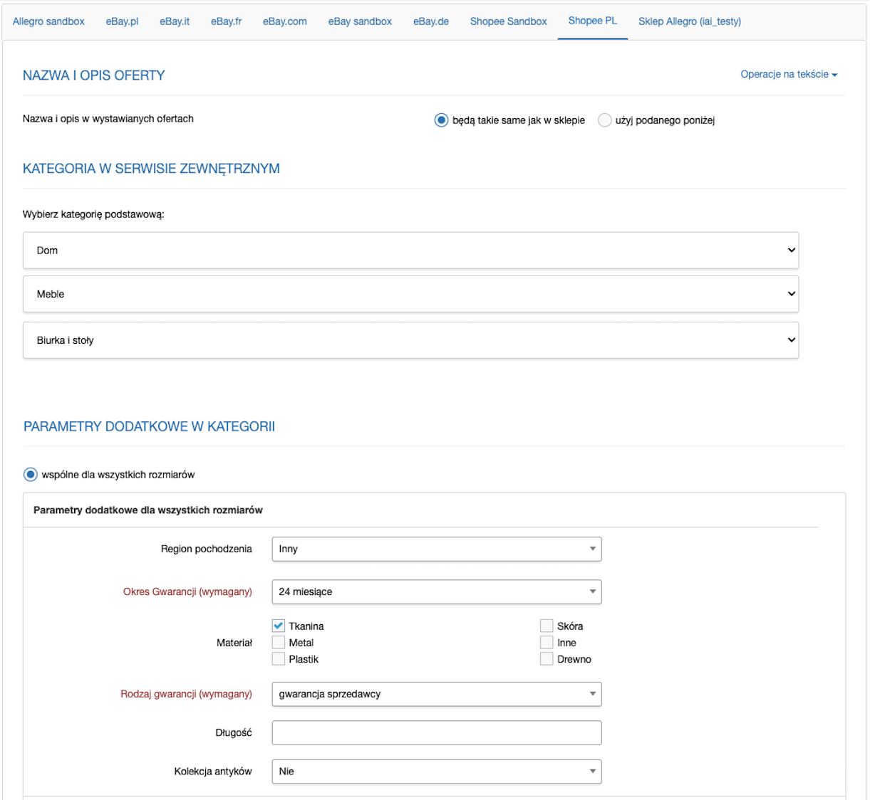Open the eBay.com tab
Screen dimensions: 870x800
tap(284, 21)
